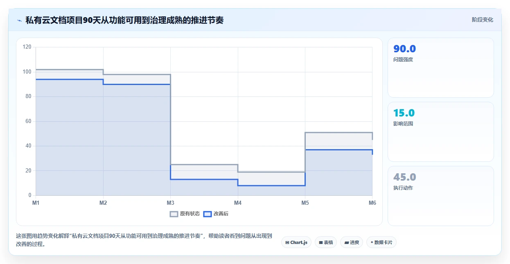Click the chart title 私有云文档项目90天
This screenshot has height=264, width=510.
tap(124, 20)
